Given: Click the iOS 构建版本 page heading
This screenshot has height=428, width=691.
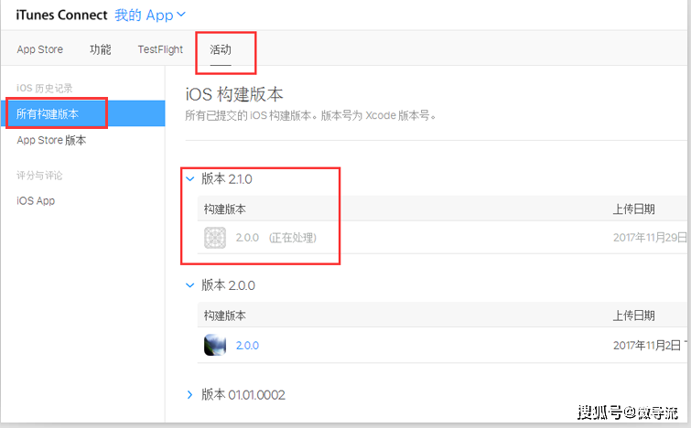Looking at the screenshot, I should coord(234,94).
